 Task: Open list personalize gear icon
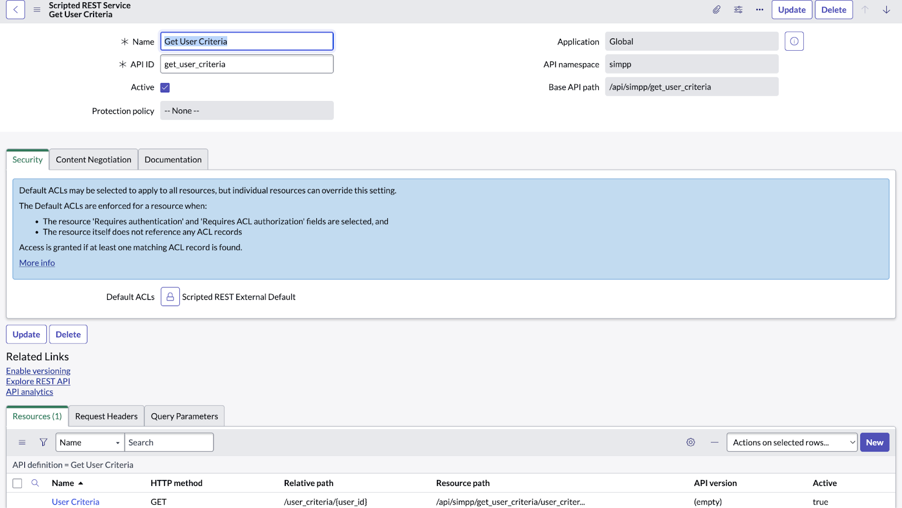pyautogui.click(x=691, y=443)
